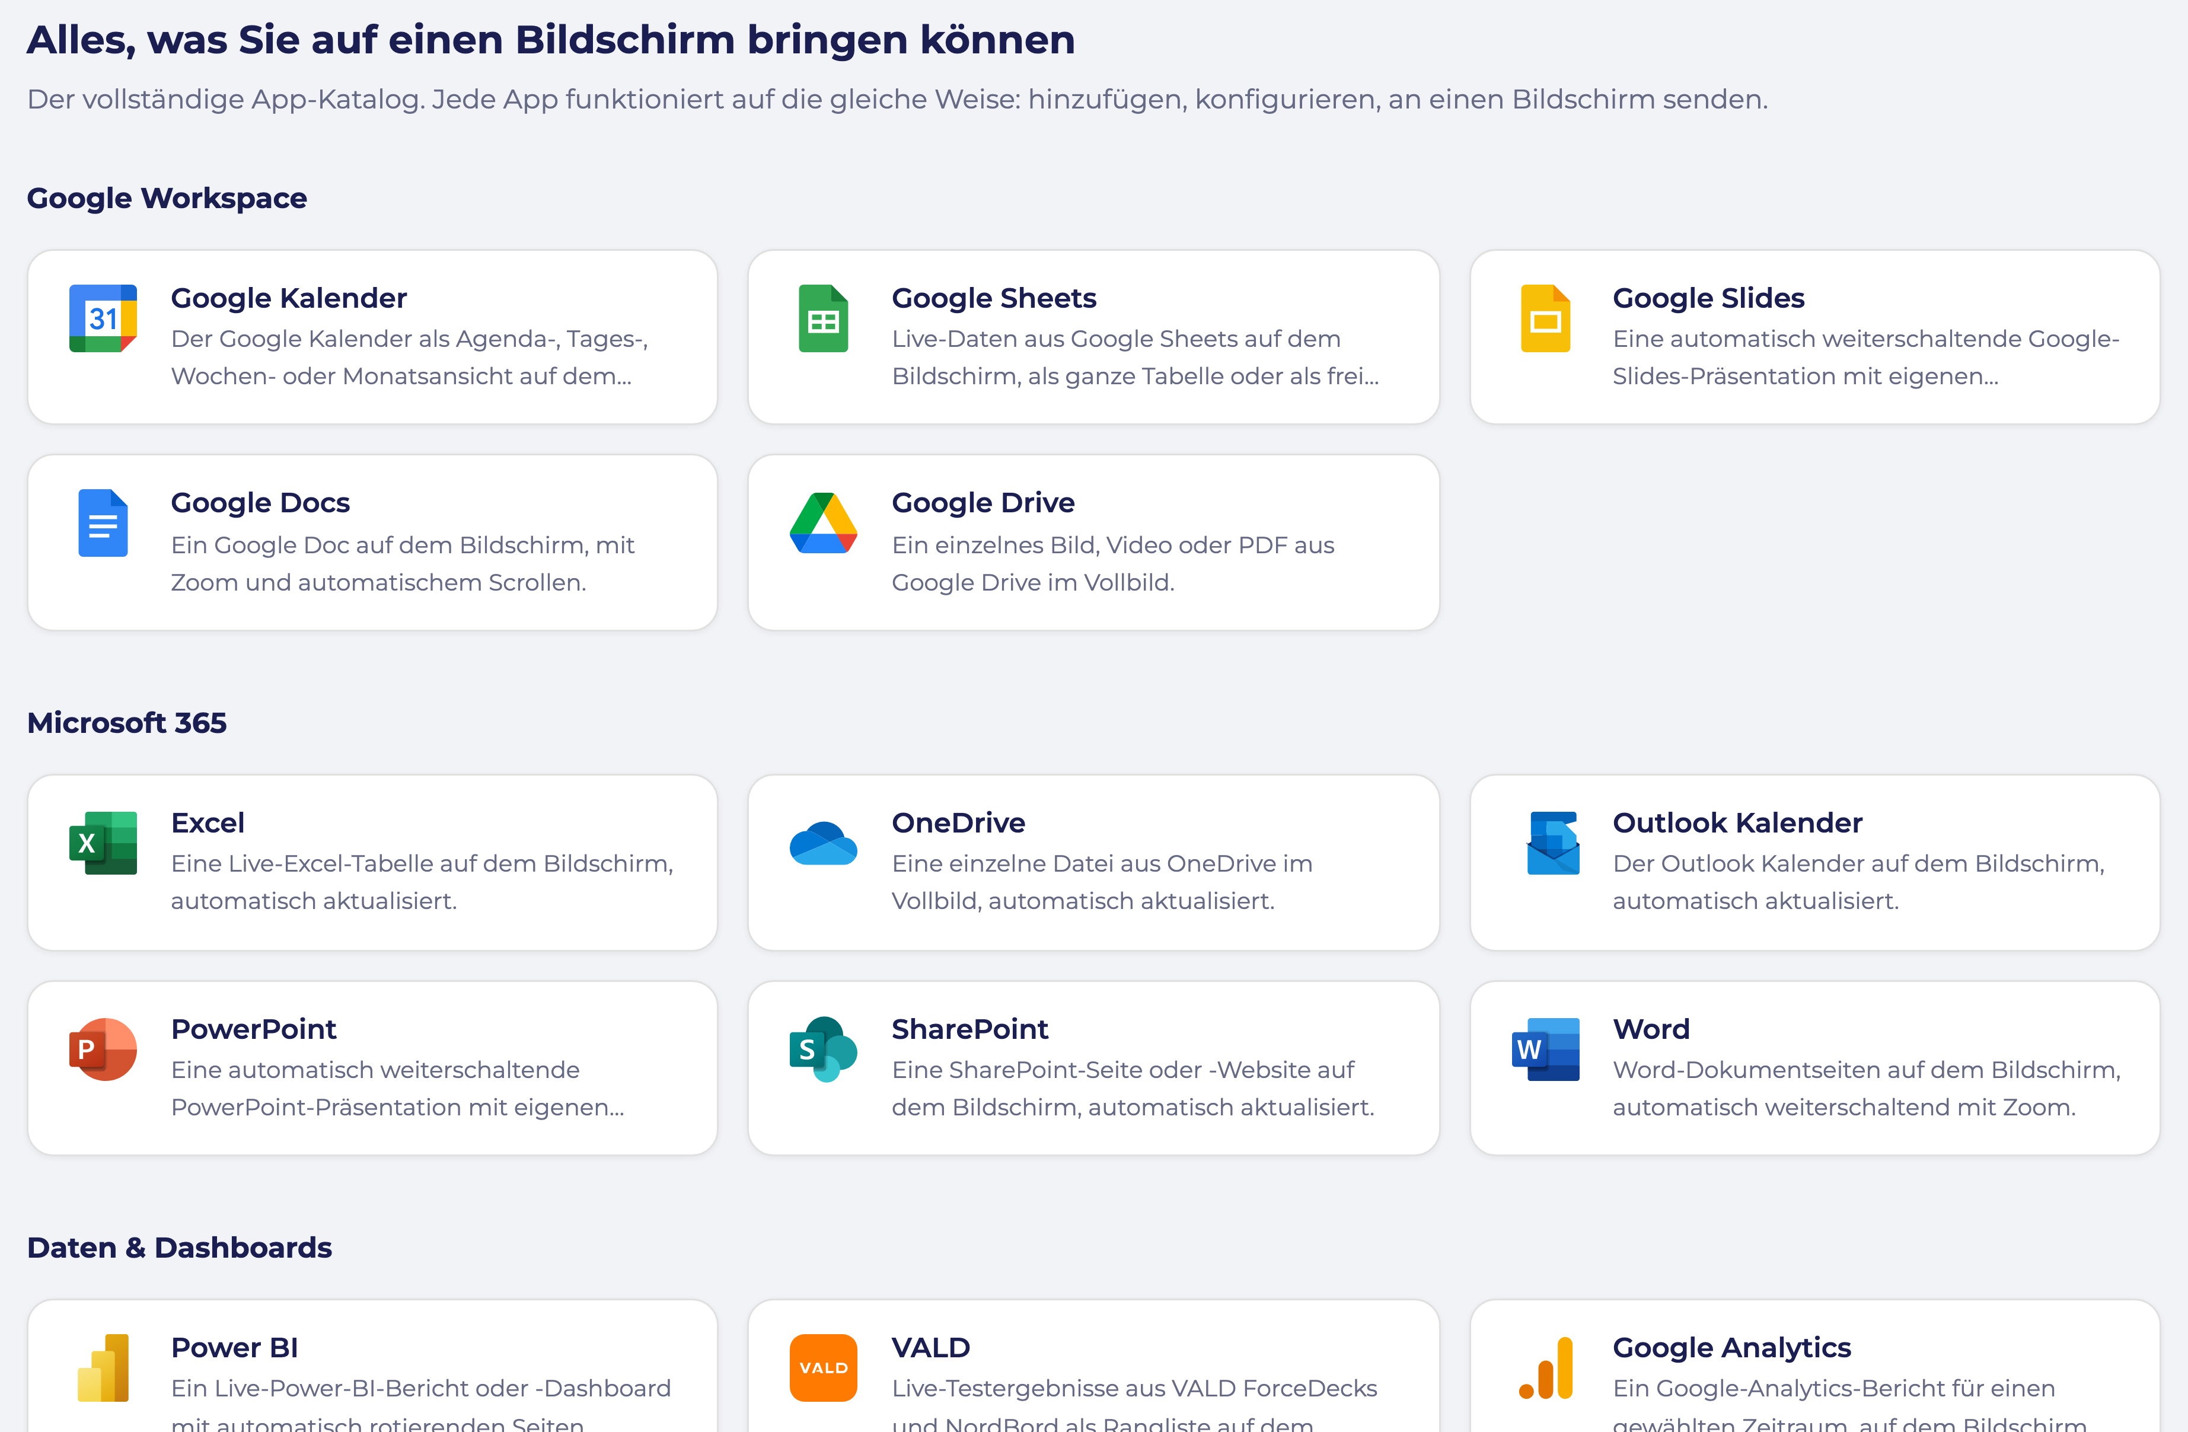Click the yellow Power BI icon

pyautogui.click(x=103, y=1367)
